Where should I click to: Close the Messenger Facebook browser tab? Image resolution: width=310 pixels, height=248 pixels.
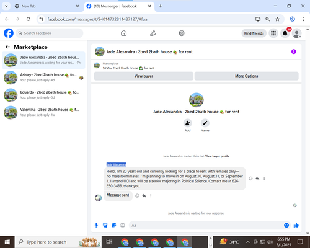point(149,6)
